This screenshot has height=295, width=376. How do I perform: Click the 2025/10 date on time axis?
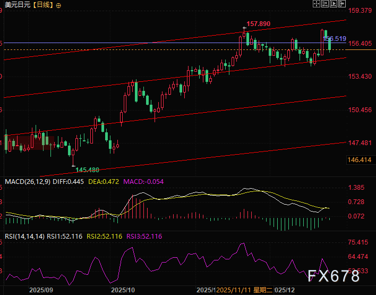coord(123,291)
